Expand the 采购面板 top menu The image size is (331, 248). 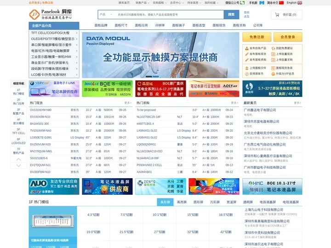coord(160,3)
